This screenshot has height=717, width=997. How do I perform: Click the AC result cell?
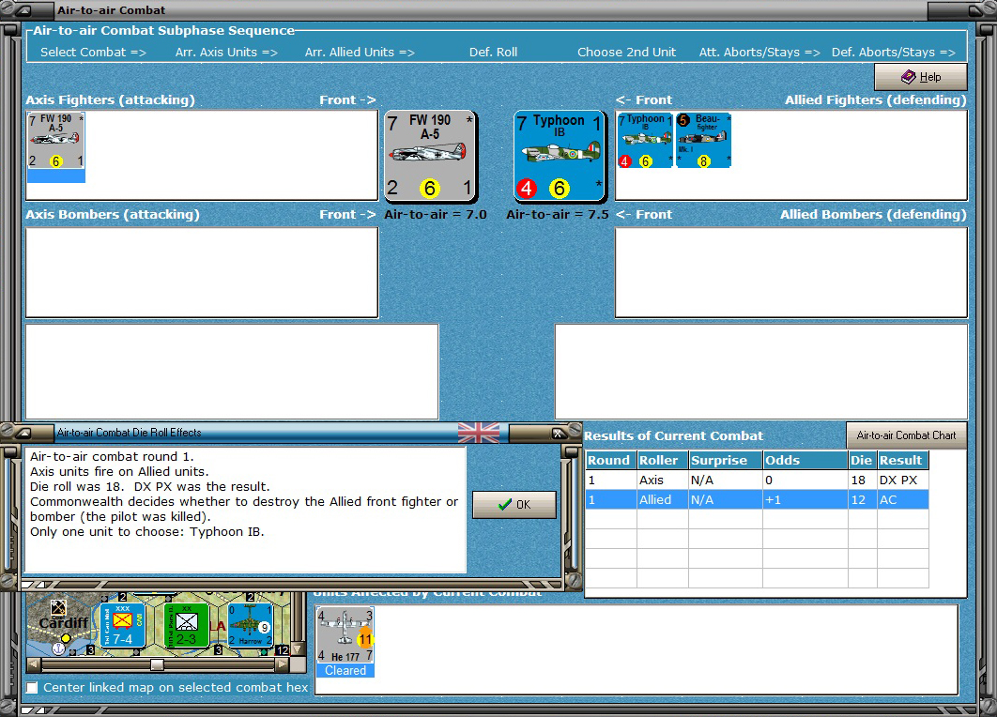pyautogui.click(x=903, y=499)
